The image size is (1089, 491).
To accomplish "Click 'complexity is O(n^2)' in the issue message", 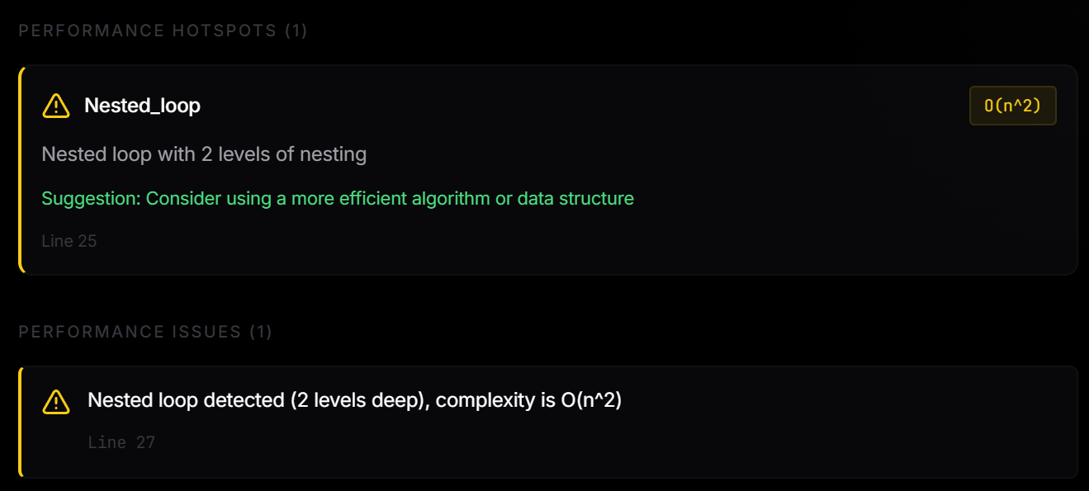I will point(528,400).
